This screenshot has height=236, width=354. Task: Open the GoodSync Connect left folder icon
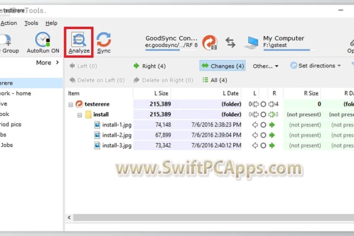click(x=210, y=42)
